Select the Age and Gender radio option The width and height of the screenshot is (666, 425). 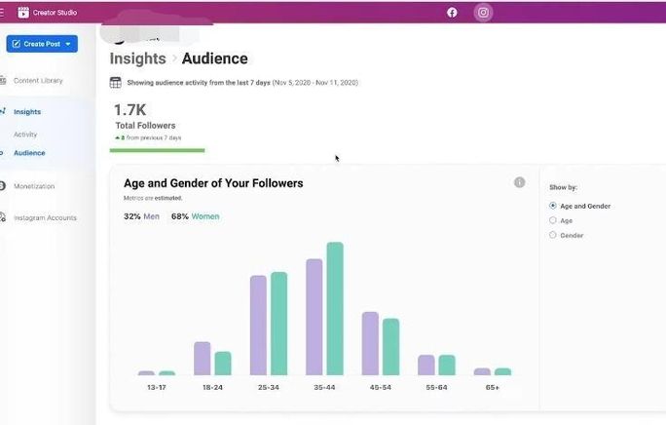553,206
